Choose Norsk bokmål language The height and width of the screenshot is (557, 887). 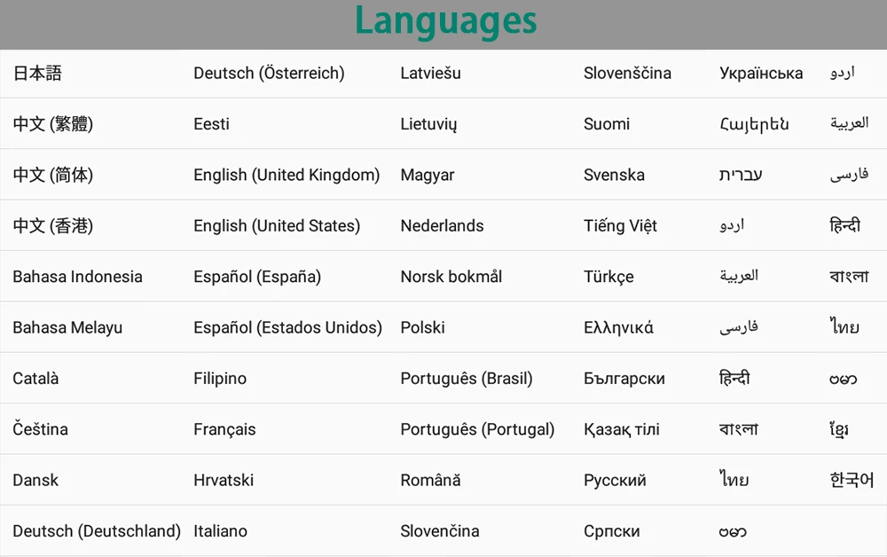[x=451, y=277]
